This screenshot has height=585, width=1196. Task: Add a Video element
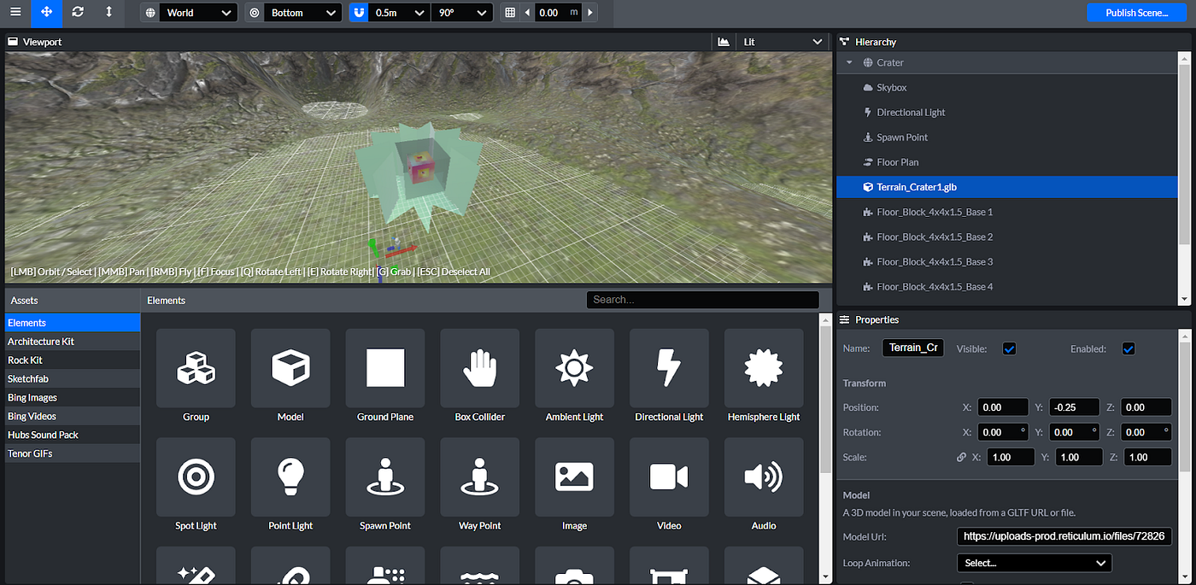[669, 485]
